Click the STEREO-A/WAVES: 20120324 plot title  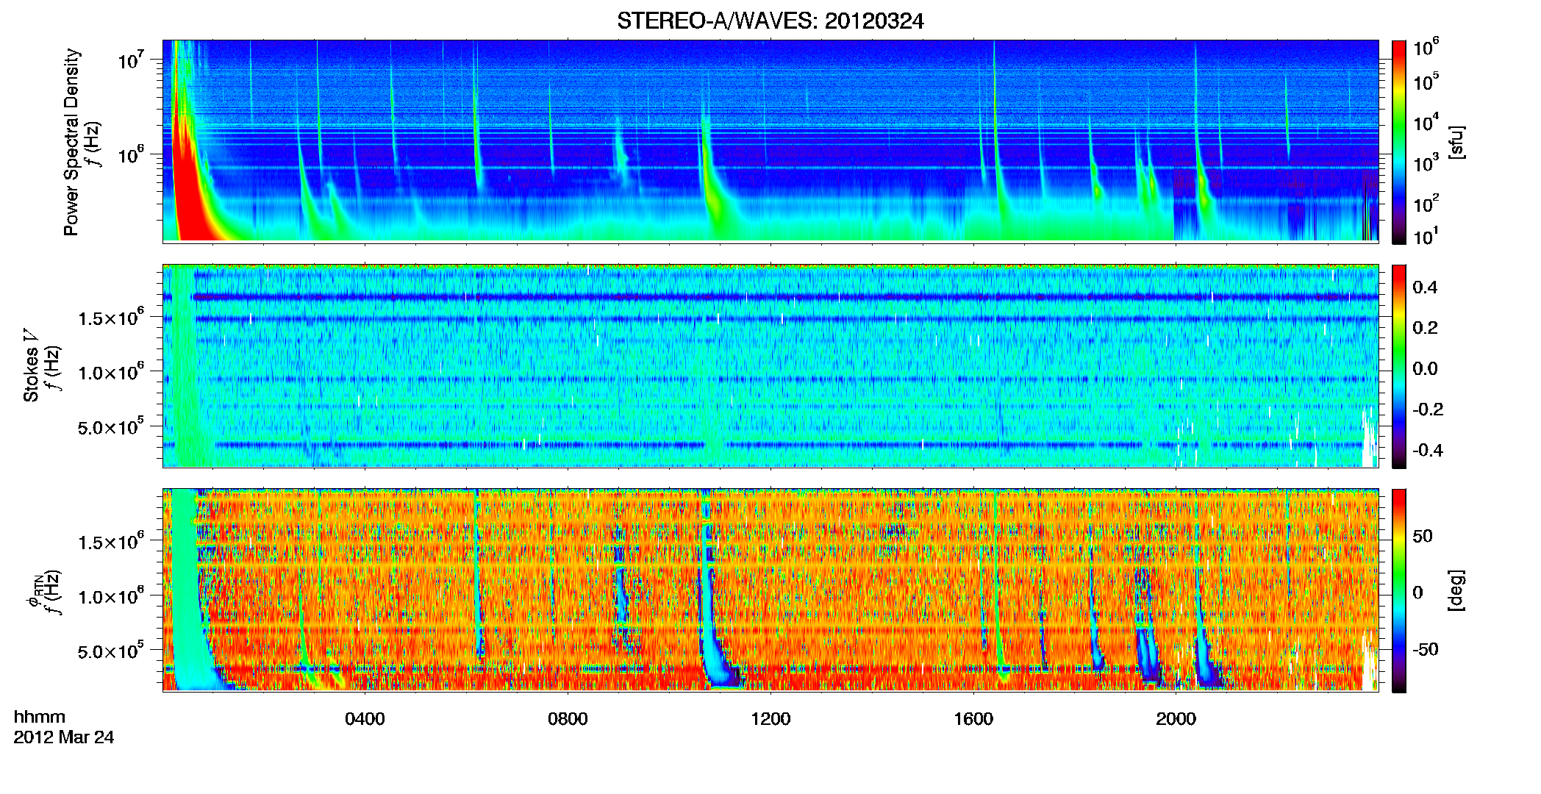(x=770, y=21)
